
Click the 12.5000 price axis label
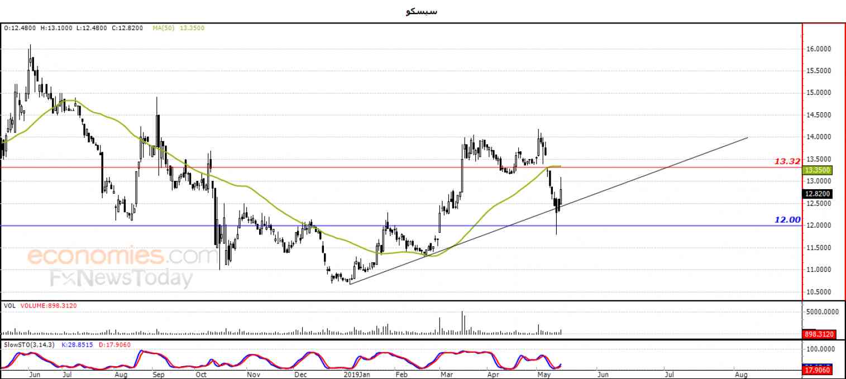click(820, 204)
